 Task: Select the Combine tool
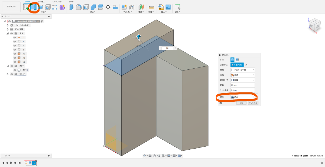pyautogui.click(x=93, y=7)
